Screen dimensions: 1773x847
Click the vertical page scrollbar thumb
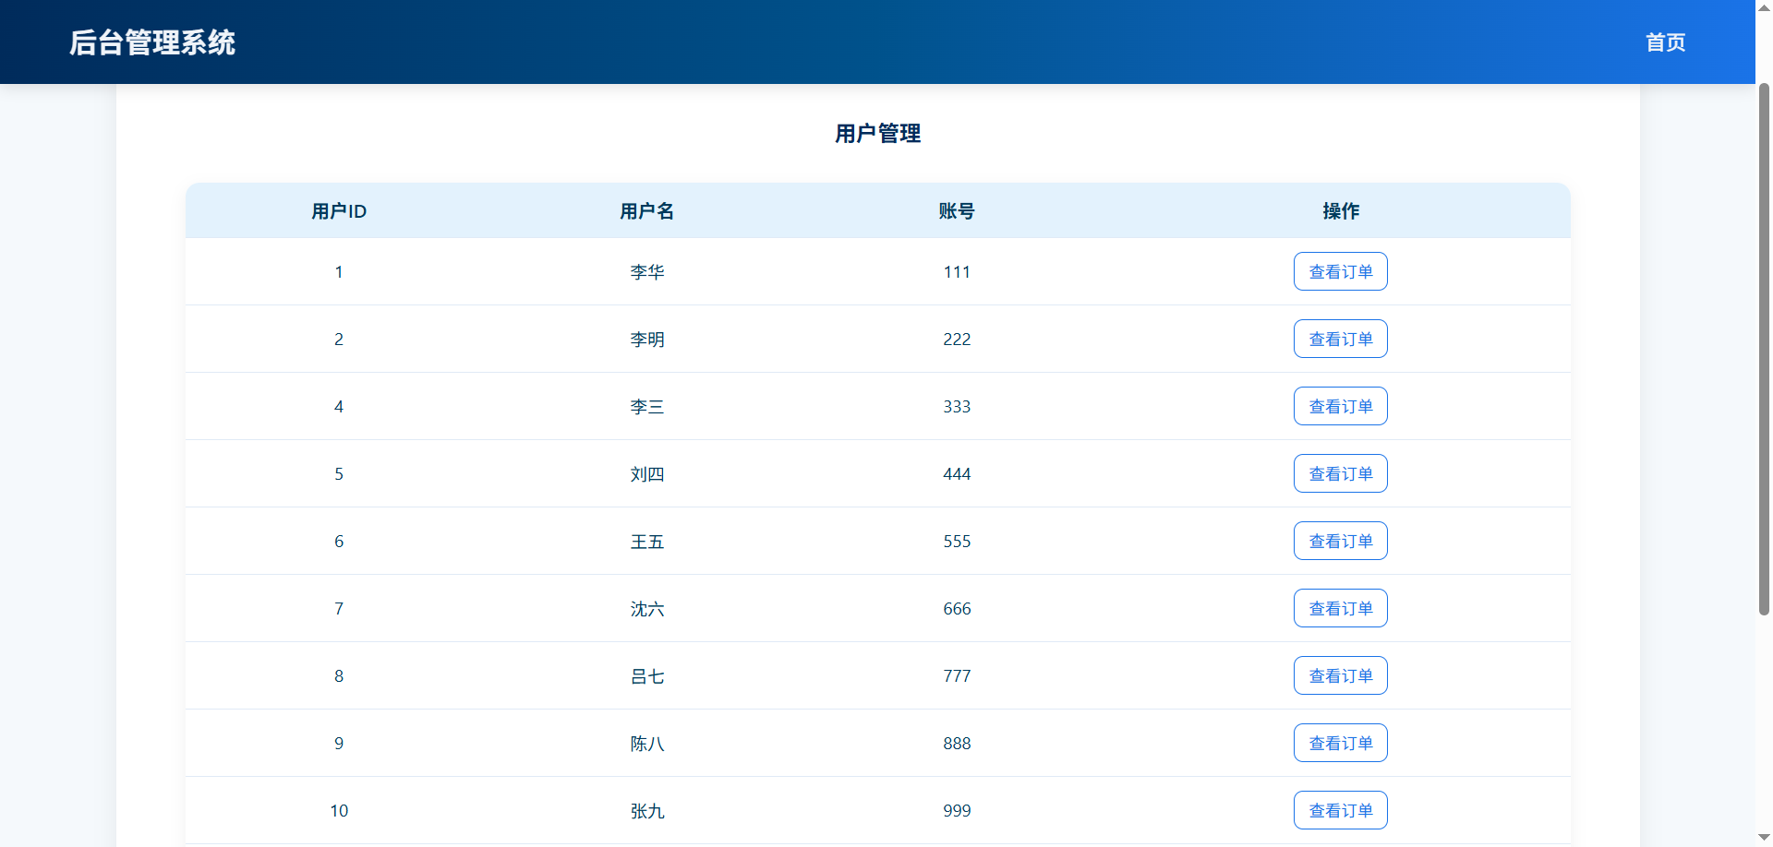point(1764,349)
